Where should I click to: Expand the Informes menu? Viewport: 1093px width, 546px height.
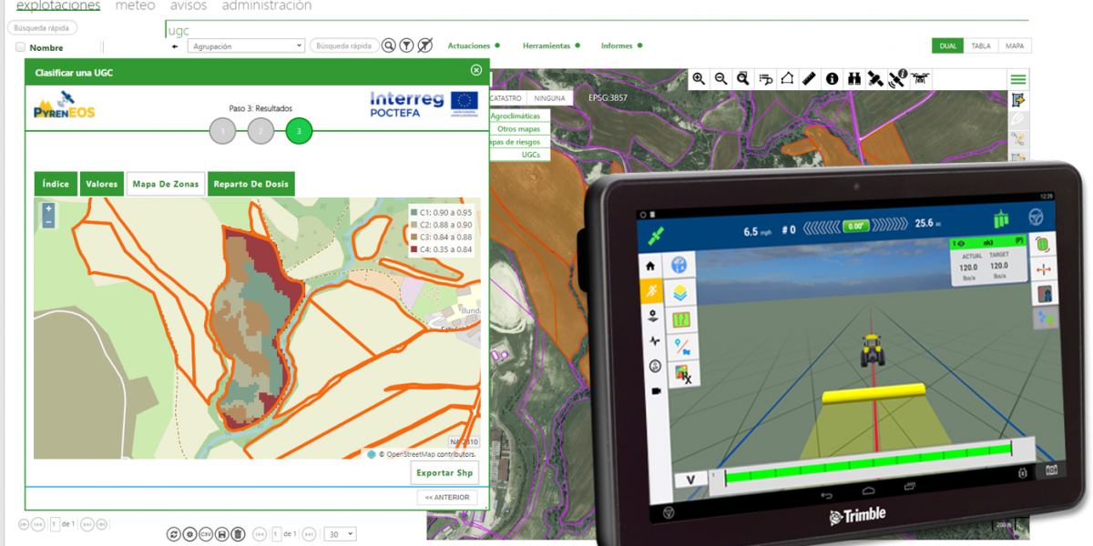(x=622, y=45)
